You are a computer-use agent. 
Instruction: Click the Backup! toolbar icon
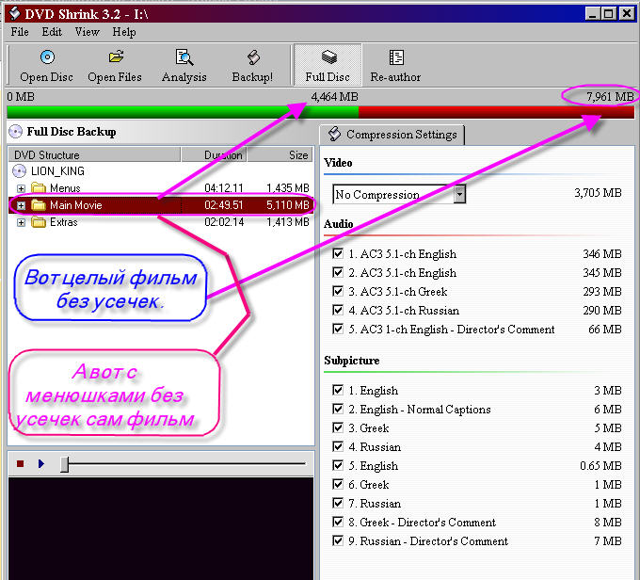(x=253, y=57)
